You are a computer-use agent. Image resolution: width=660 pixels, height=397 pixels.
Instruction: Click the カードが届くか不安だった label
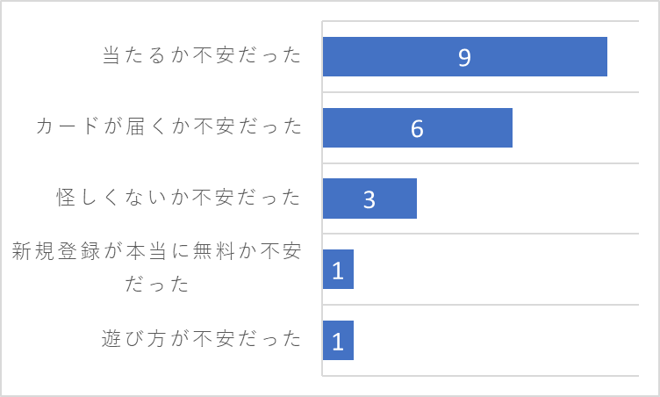click(x=169, y=126)
